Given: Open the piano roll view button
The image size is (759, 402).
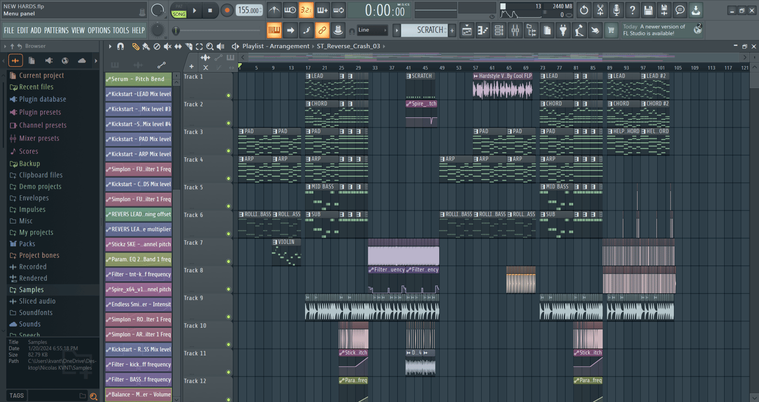Looking at the screenshot, I should (x=483, y=30).
